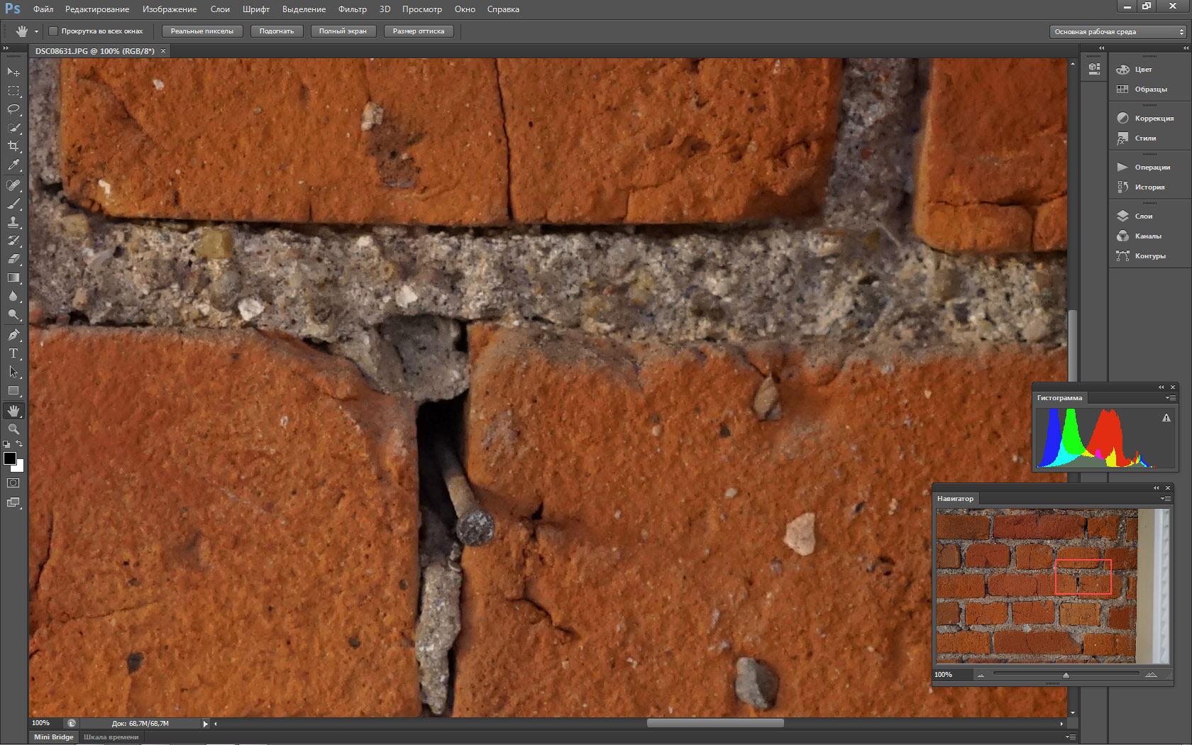Screen dimensions: 1192x745
Task: Open the 'Фильтр' menu
Action: (352, 9)
